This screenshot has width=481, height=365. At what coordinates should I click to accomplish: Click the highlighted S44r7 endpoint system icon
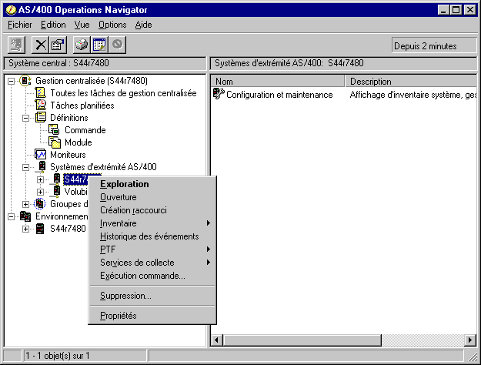pyautogui.click(x=56, y=179)
